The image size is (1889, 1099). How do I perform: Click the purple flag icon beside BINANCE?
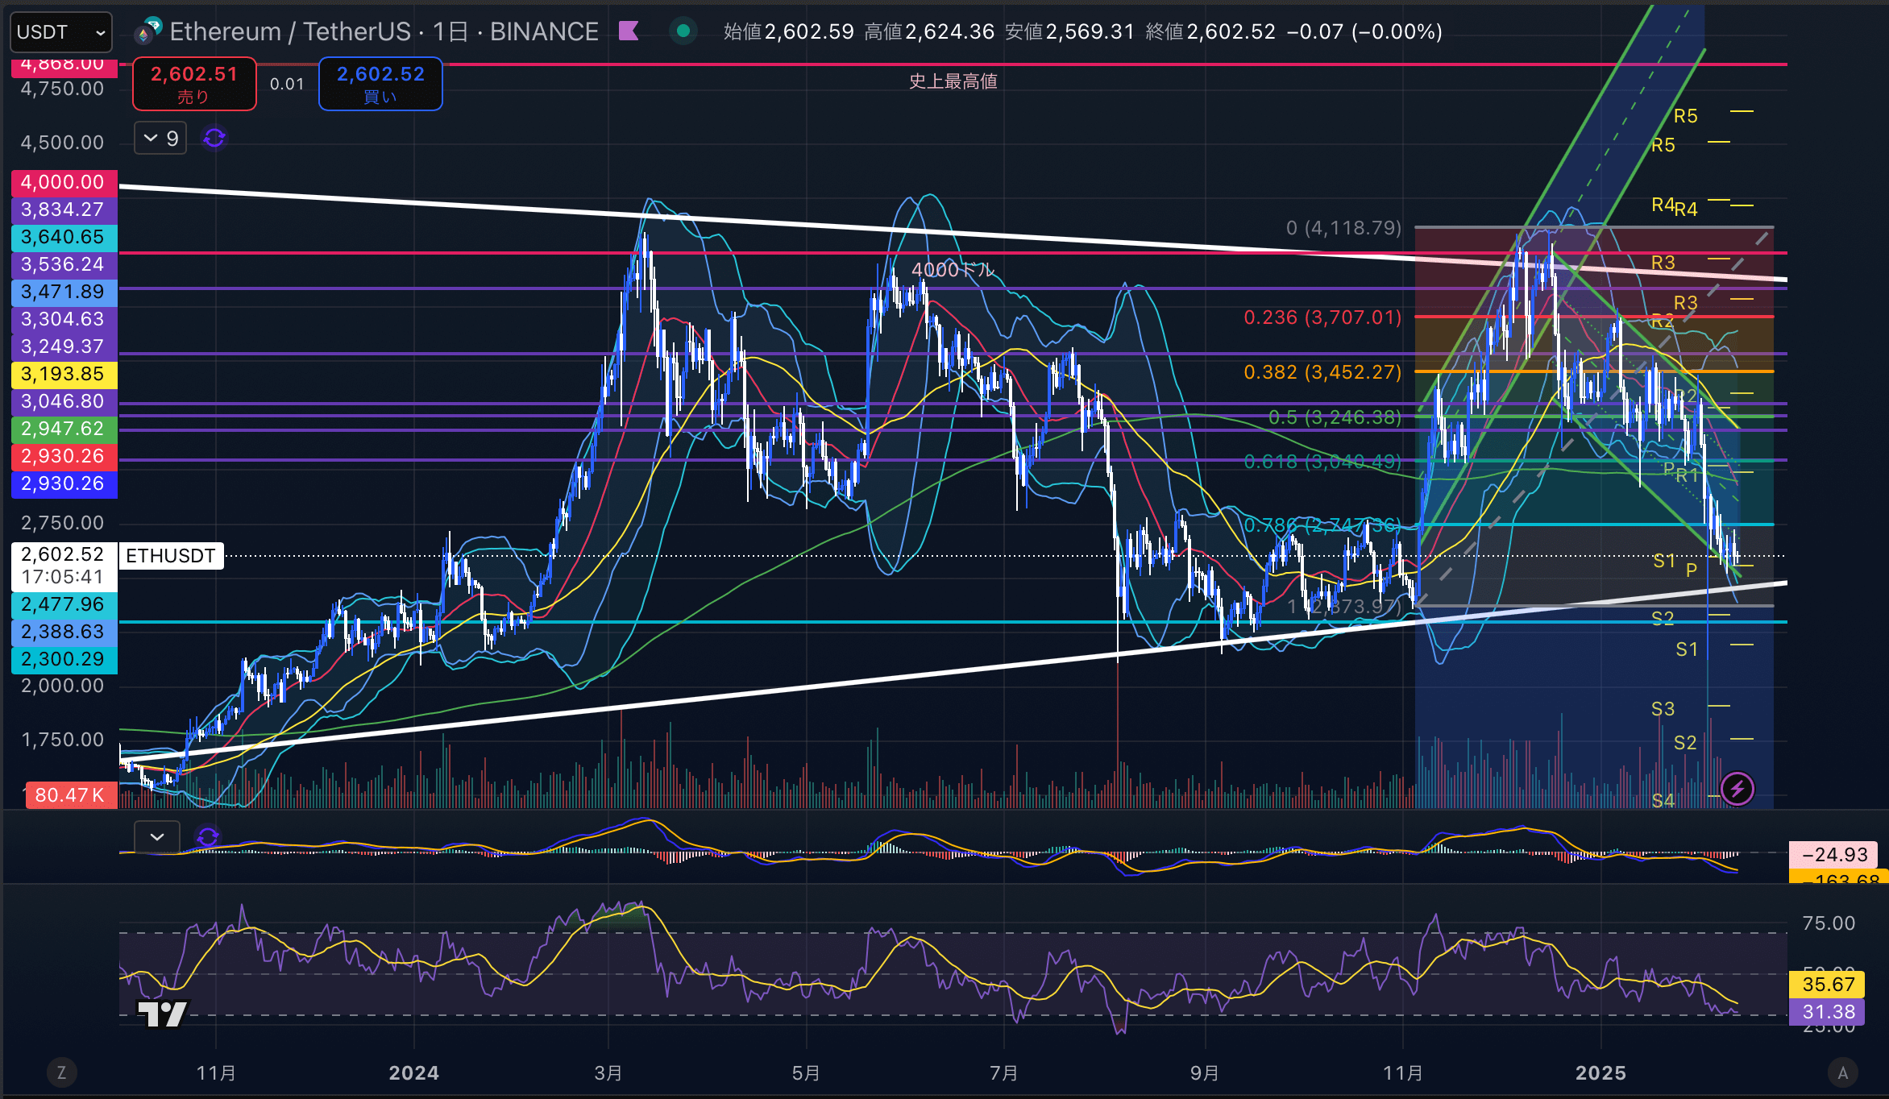[x=629, y=31]
